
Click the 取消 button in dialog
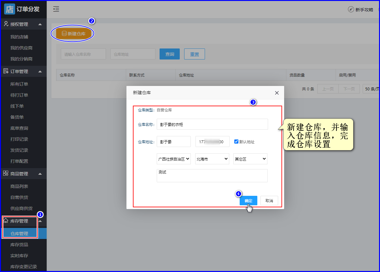269,201
